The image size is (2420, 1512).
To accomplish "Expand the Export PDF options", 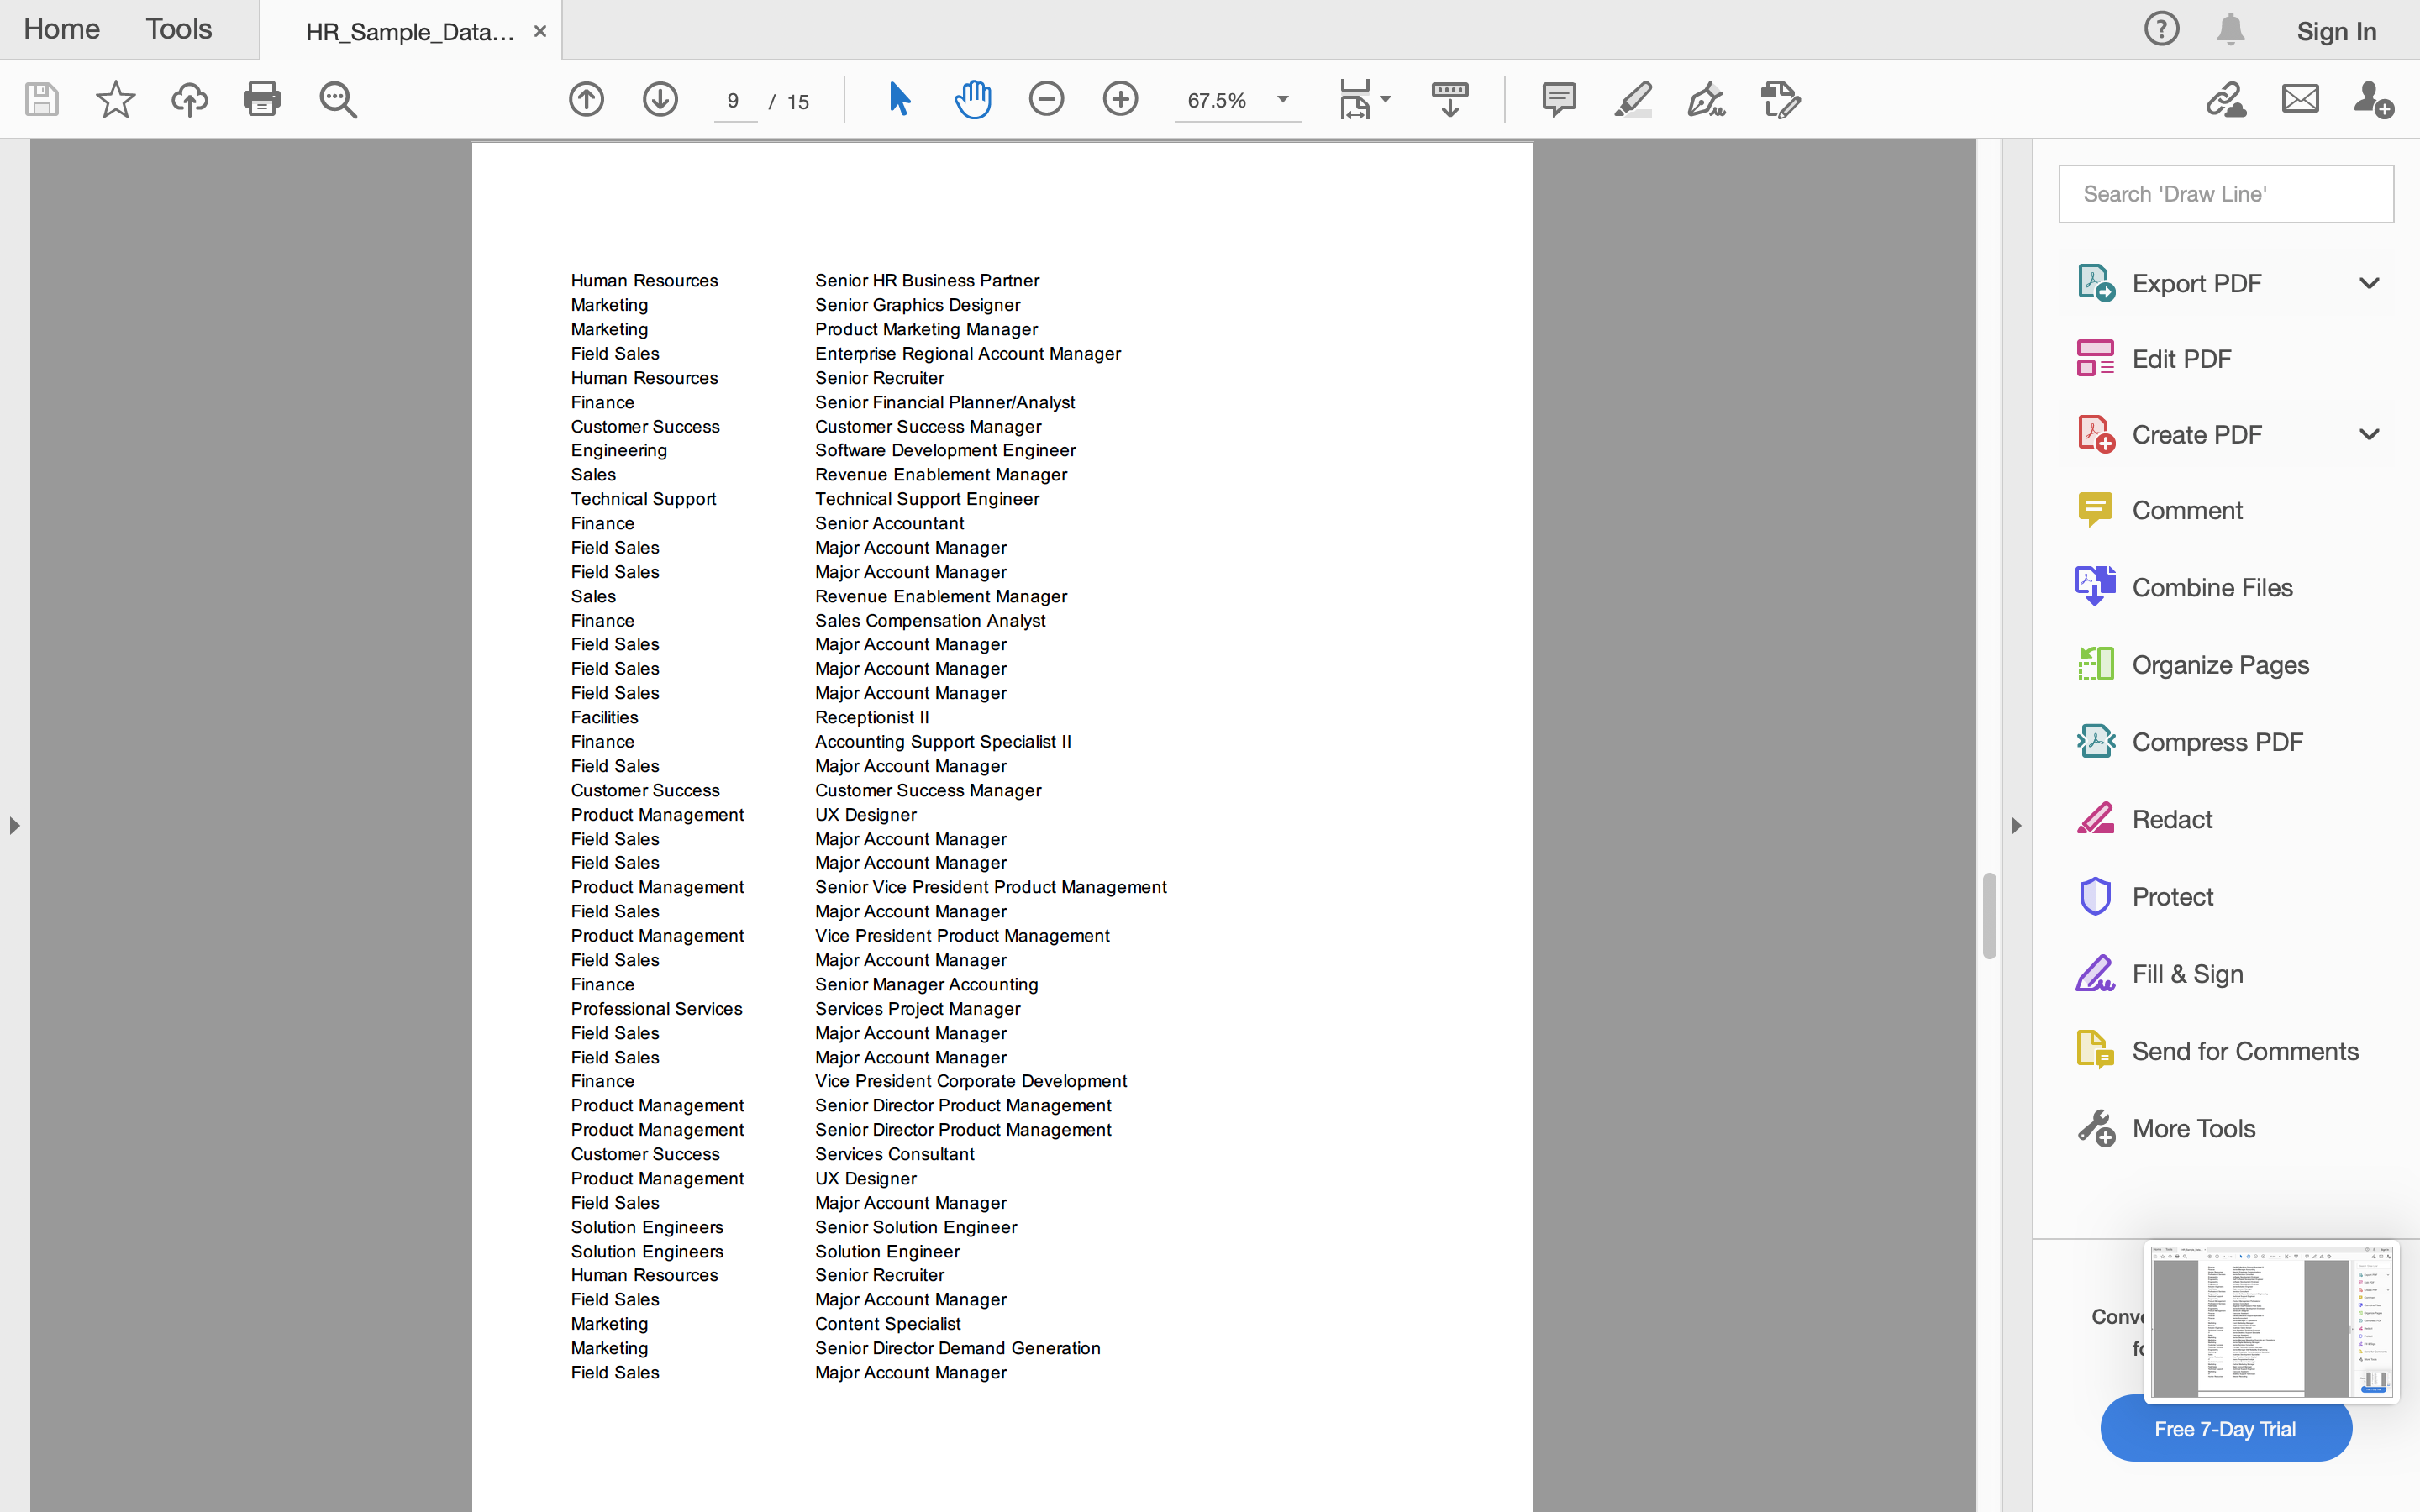I will pos(2369,283).
